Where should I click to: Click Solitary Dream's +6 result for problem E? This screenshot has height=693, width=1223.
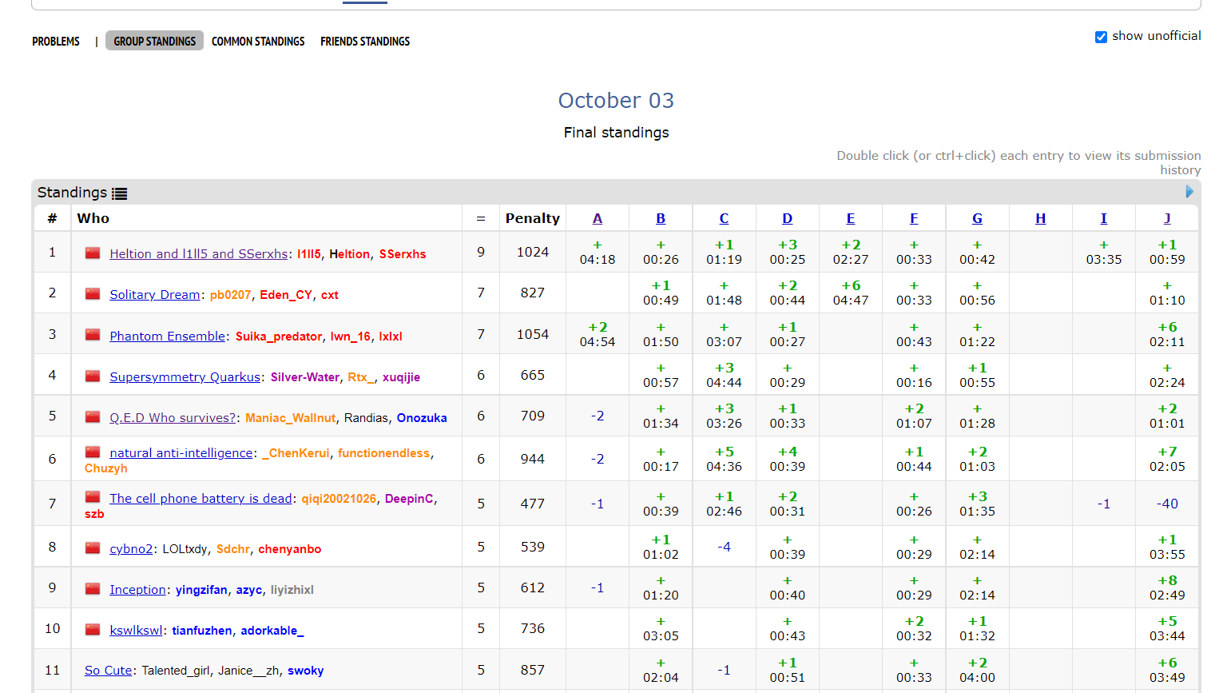click(851, 293)
